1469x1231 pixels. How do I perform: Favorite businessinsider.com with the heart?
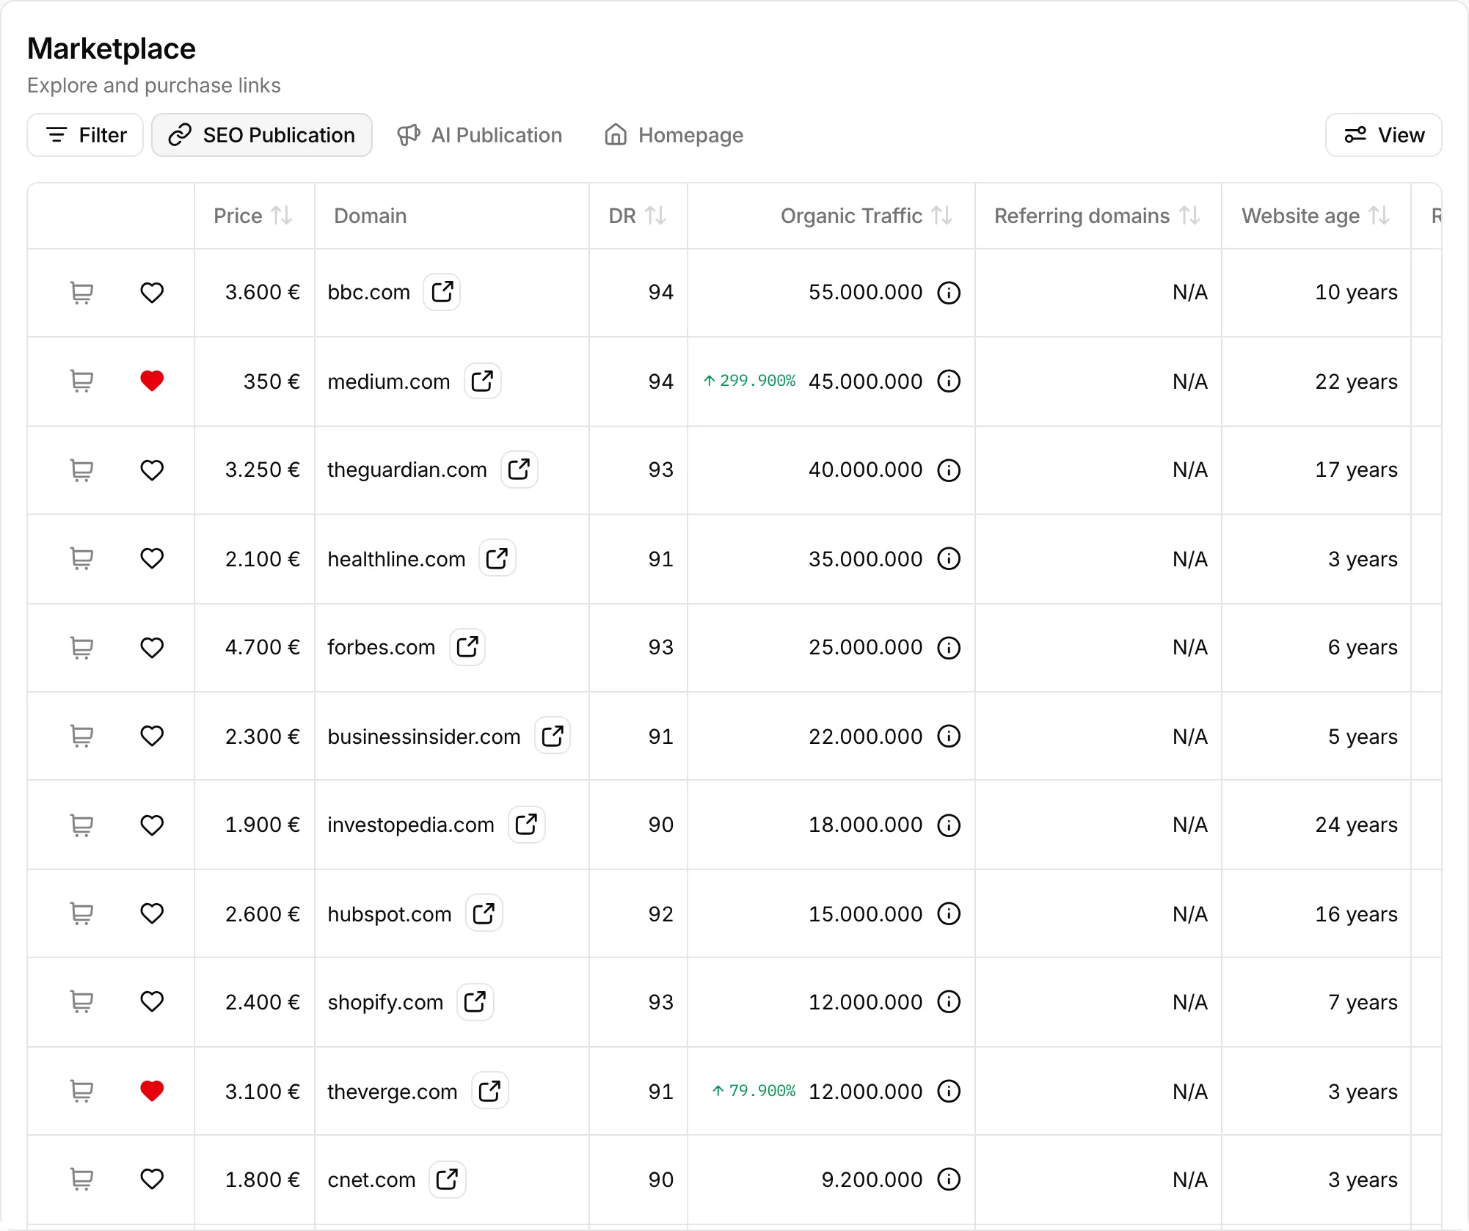click(x=152, y=736)
